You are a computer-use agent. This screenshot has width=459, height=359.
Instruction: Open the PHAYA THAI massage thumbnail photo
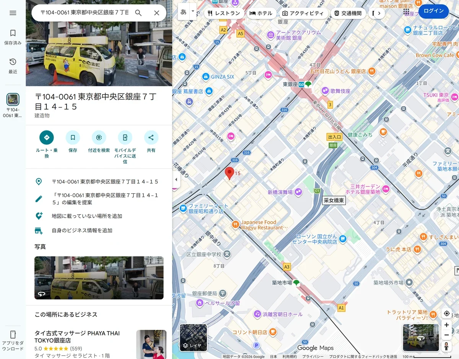(151, 344)
